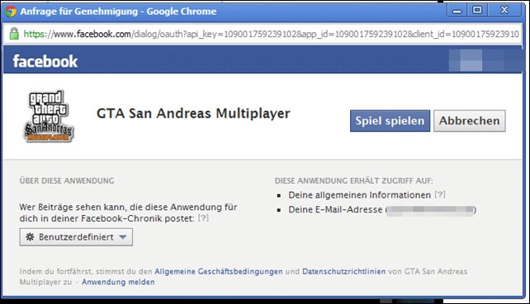Click the blurred profile area in Facebook header
The width and height of the screenshot is (530, 304).
point(485,60)
